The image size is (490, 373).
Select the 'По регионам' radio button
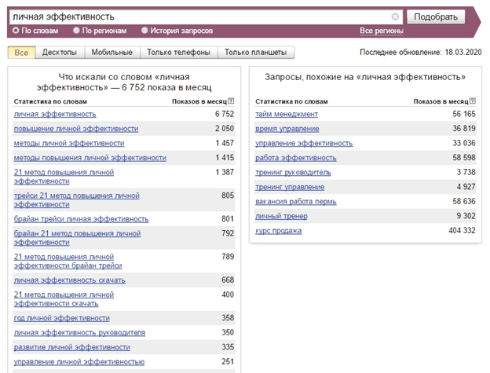tap(76, 31)
